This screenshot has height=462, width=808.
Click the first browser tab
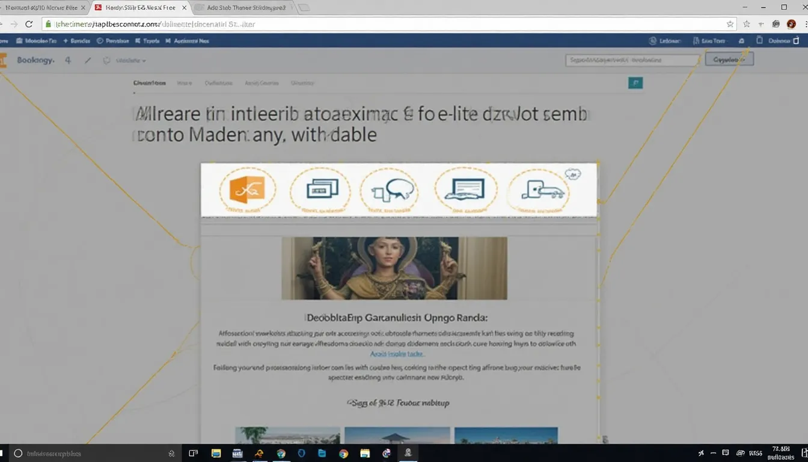[44, 8]
